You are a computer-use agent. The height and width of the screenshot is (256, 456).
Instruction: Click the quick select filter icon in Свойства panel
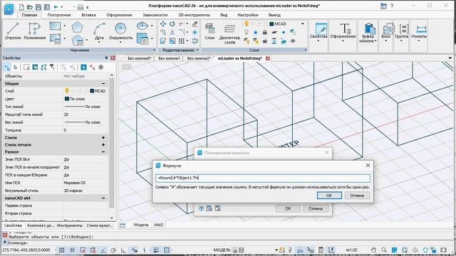coord(52,68)
